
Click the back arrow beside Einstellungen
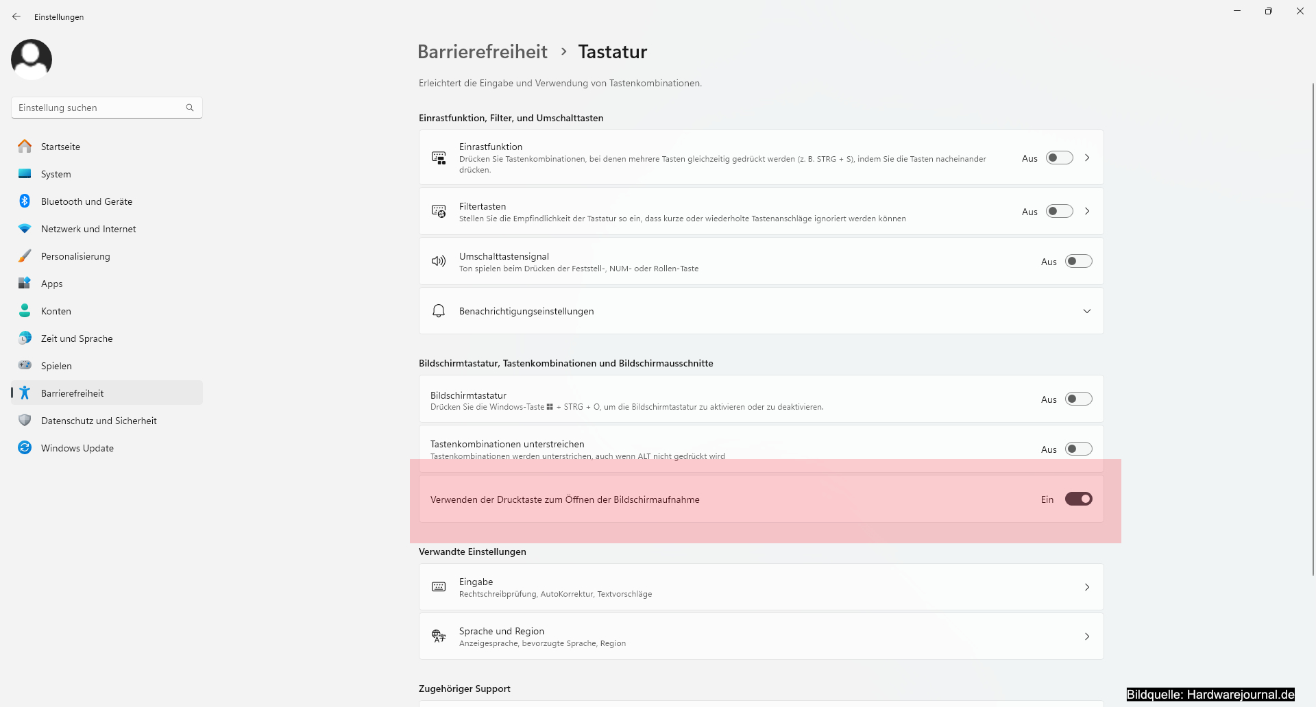[x=16, y=16]
